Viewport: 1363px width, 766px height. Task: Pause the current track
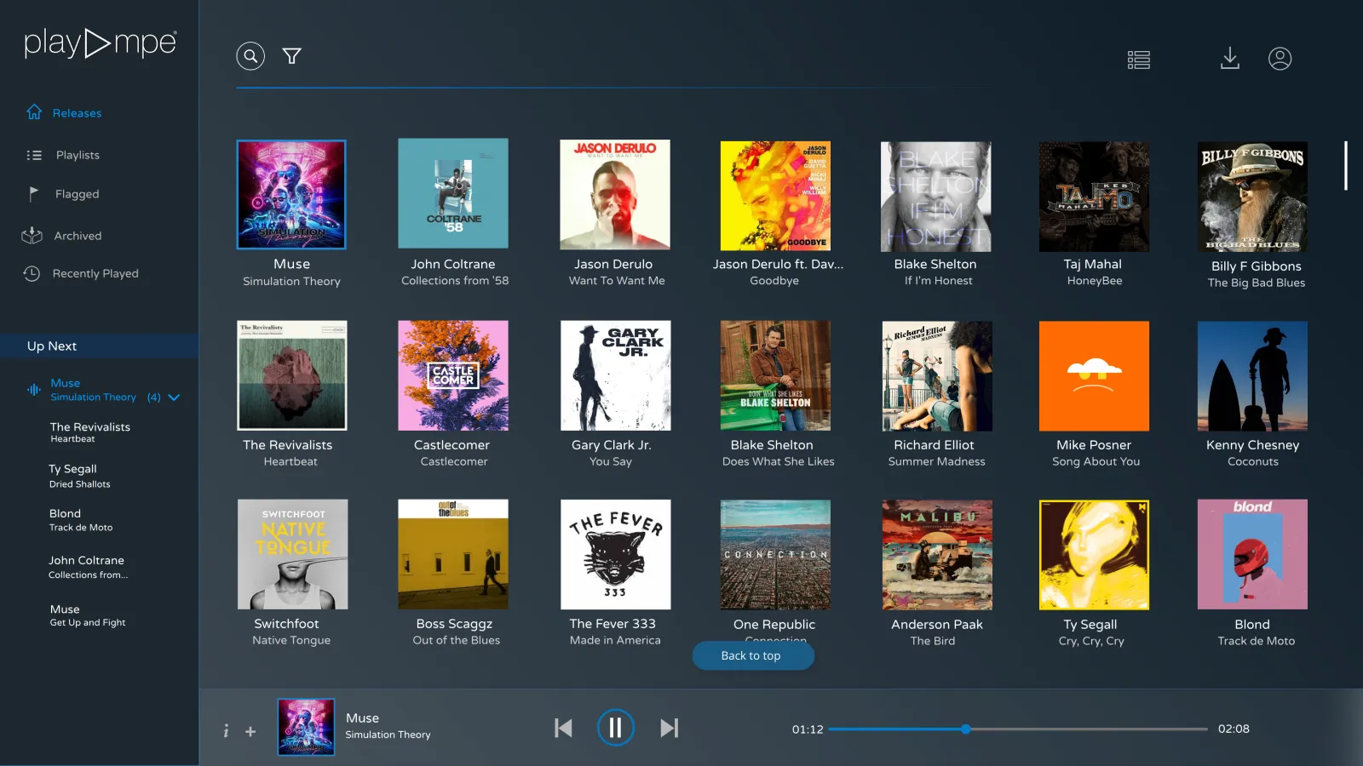(615, 728)
